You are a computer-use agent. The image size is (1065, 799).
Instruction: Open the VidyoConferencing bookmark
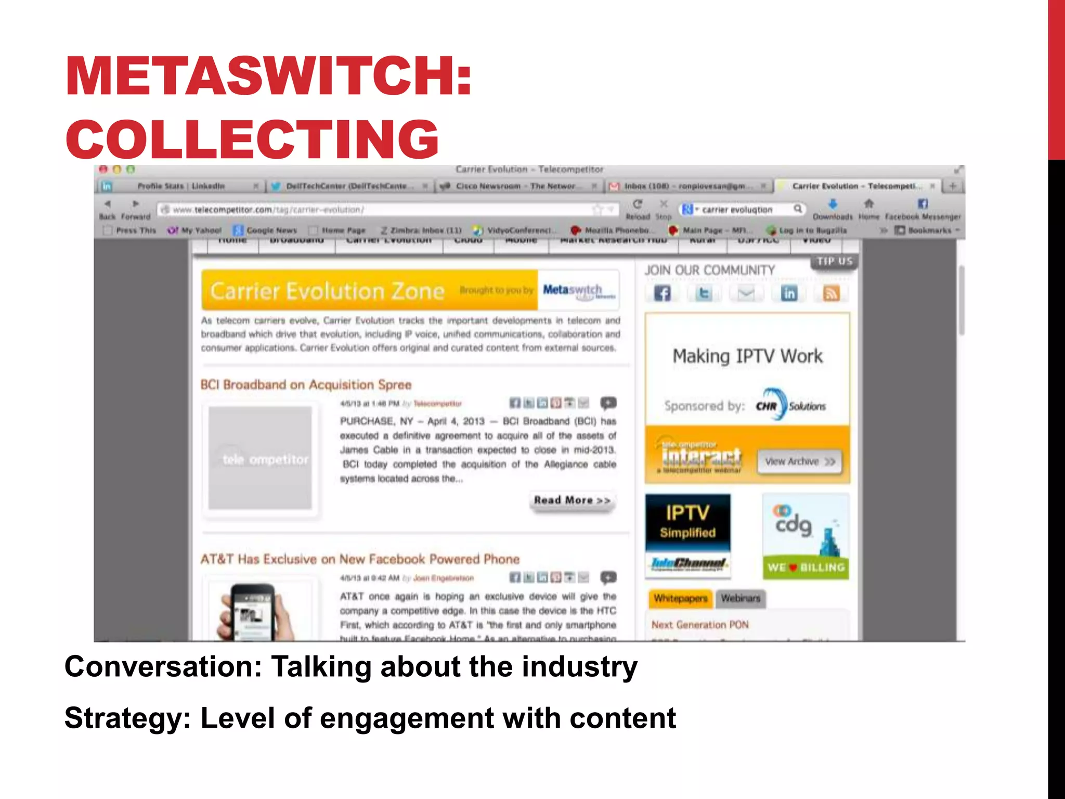click(514, 230)
